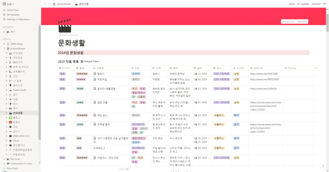This screenshot has height=172, width=329.
Task: Click the [000] inbox document icon
Action: coord(8,44)
